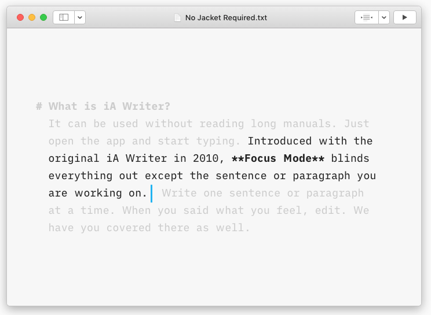431x315 pixels.
Task: Click the dimmed text 'Write one sentence'
Action: point(221,193)
